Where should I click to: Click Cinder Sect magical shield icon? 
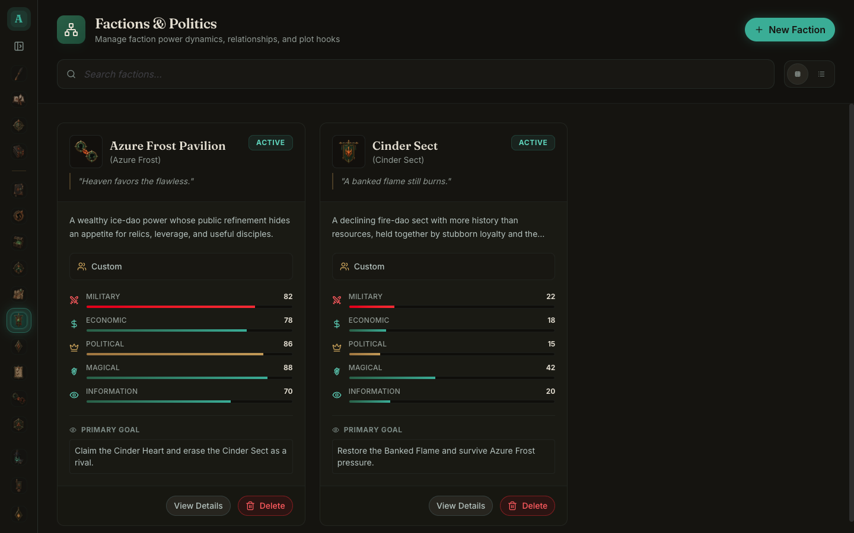click(337, 371)
